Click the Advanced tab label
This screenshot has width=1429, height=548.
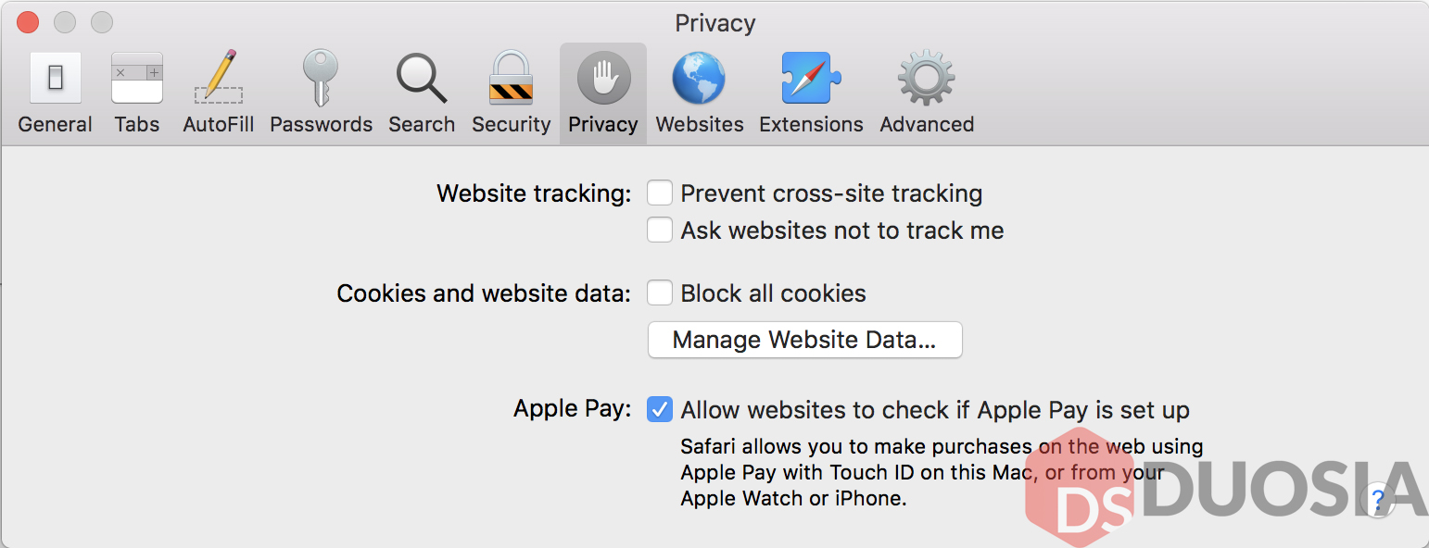tap(927, 125)
